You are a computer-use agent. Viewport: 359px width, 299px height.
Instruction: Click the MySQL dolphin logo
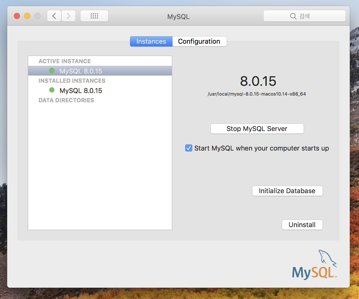315,265
